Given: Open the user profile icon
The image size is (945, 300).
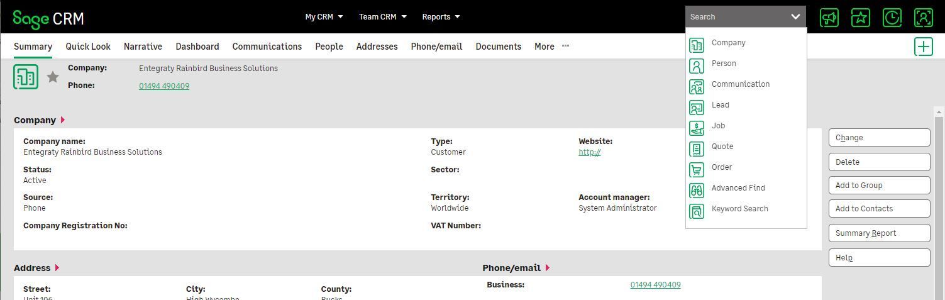Looking at the screenshot, I should click(x=924, y=17).
